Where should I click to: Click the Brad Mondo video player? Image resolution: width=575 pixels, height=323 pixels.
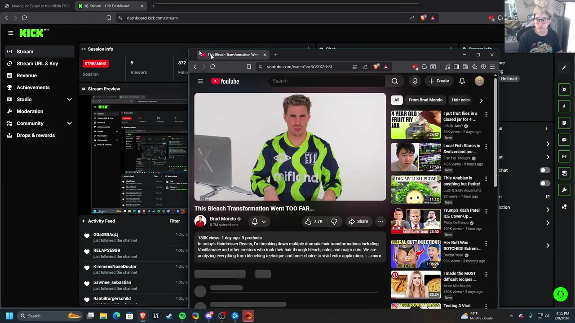coord(290,147)
